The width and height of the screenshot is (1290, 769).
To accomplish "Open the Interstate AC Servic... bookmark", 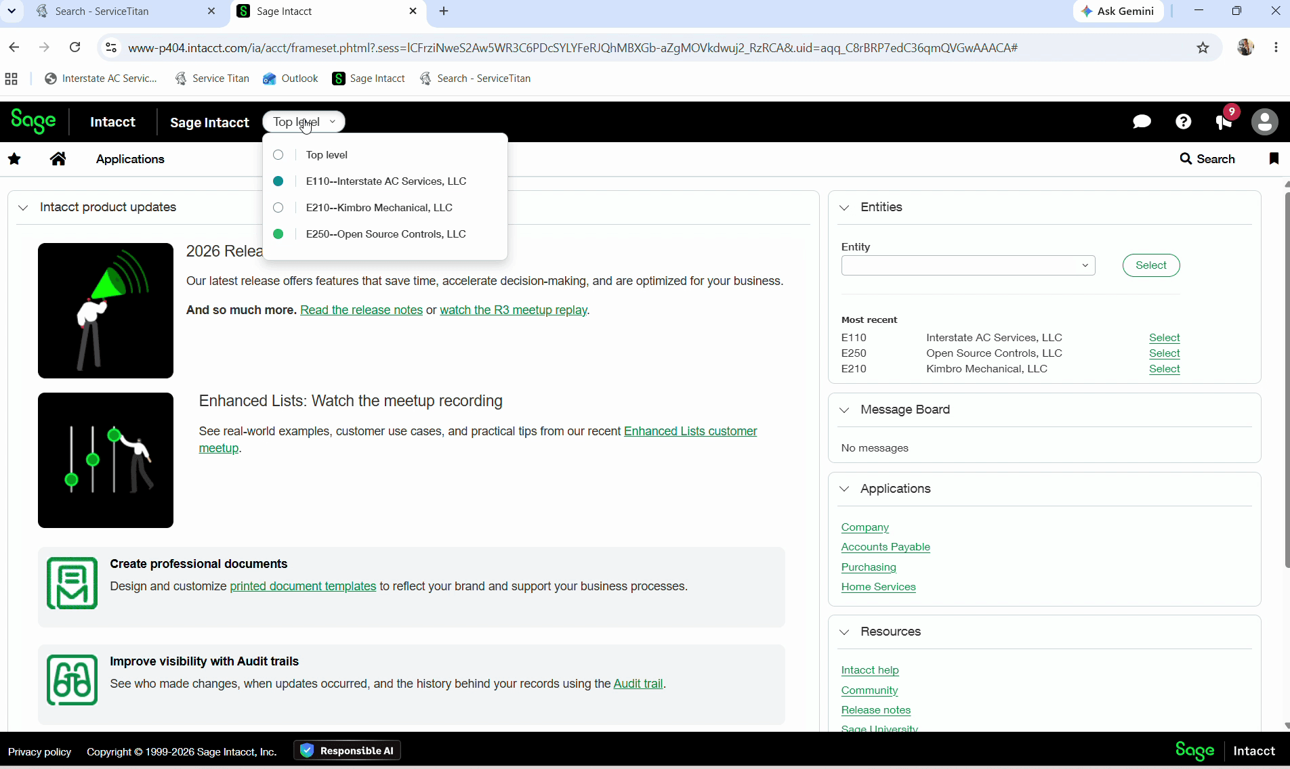I will (x=101, y=79).
